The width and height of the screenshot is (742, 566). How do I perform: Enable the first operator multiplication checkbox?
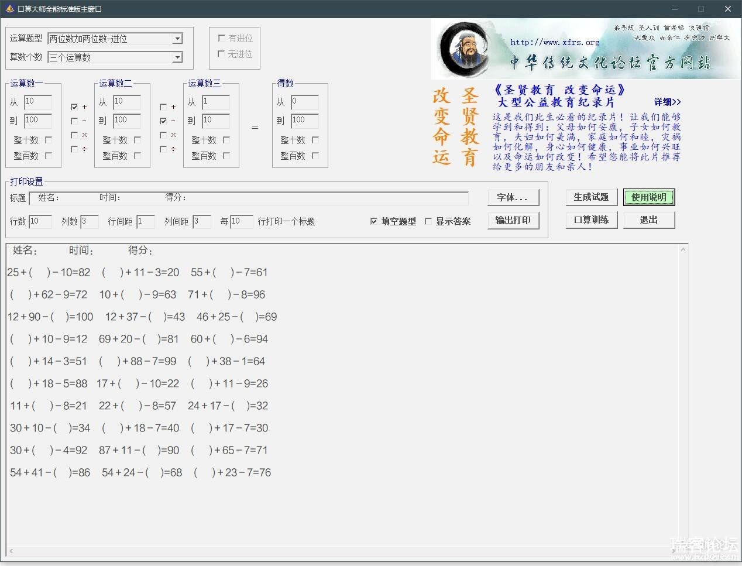click(x=74, y=135)
